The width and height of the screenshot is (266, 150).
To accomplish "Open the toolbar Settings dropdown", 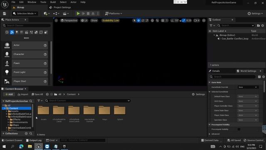I will pos(255,13).
